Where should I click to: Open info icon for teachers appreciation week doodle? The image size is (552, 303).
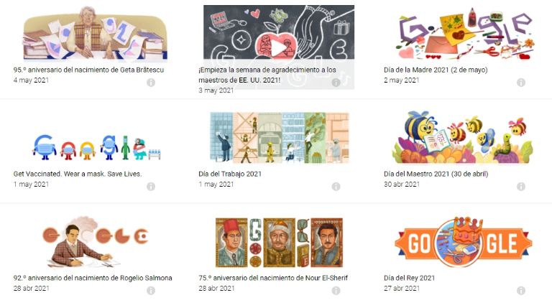coord(336,83)
